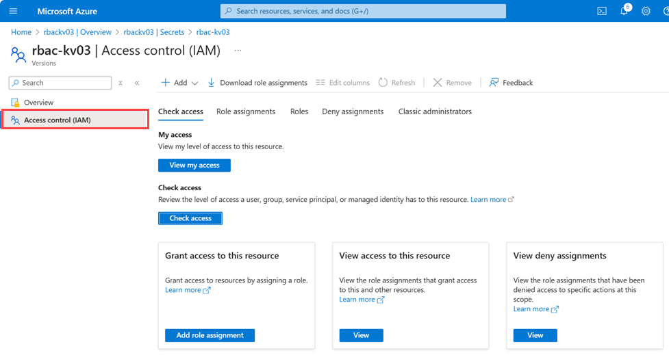Image resolution: width=669 pixels, height=355 pixels.
Task: Click the Access control (IAM) people icon
Action: (15, 120)
